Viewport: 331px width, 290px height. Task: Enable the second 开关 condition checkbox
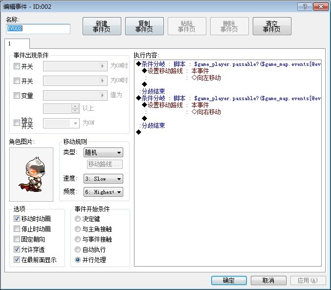pos(17,81)
